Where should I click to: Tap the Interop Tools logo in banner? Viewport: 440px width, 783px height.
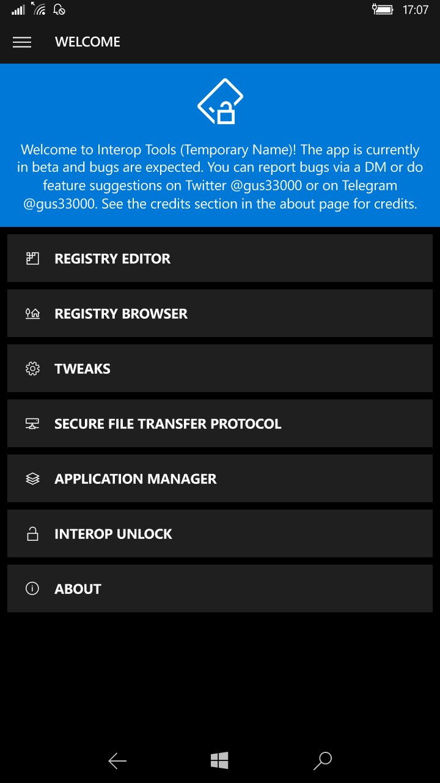pyautogui.click(x=220, y=102)
